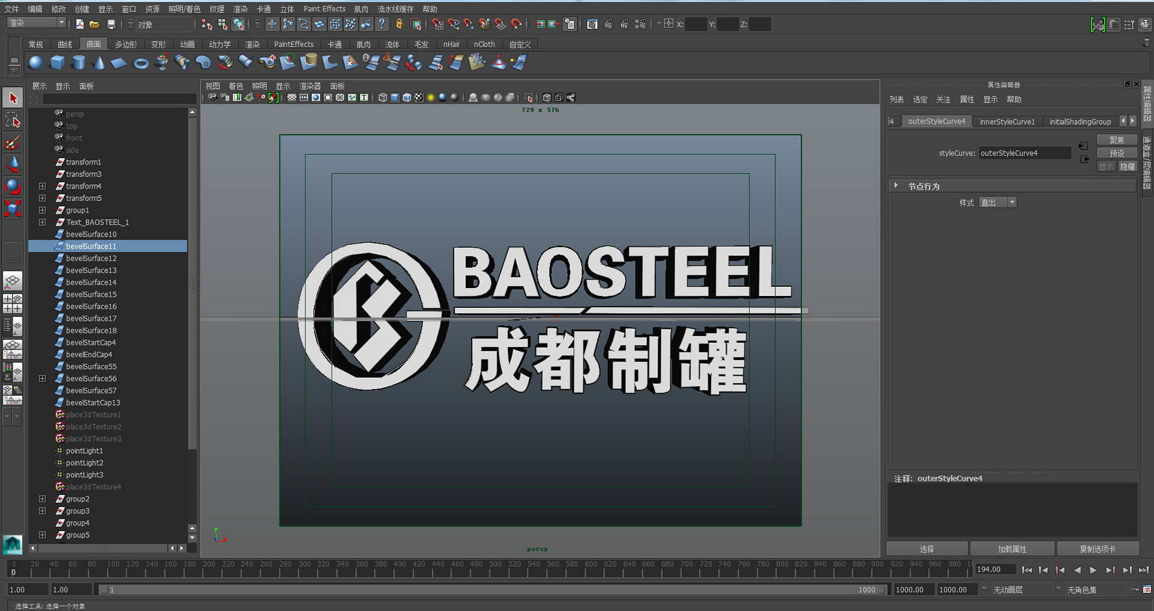Select the Move tool cone icon
The image size is (1154, 611).
click(13, 164)
